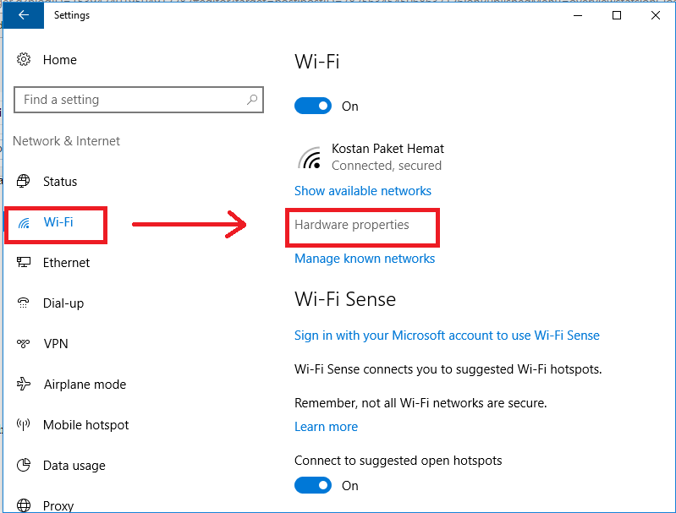Open the Wi-Fi settings page
The height and width of the screenshot is (513, 676).
tap(58, 222)
